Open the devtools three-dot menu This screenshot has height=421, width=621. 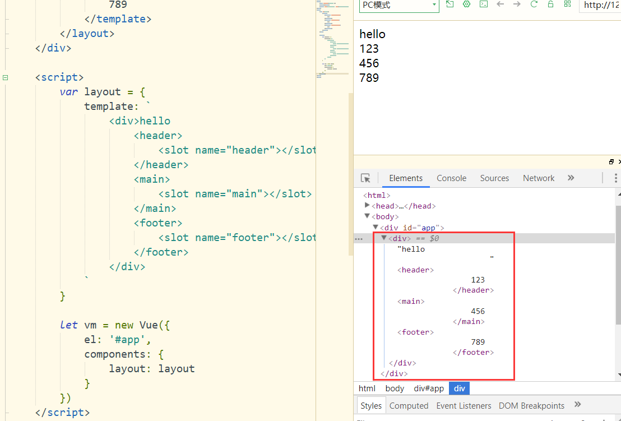(615, 178)
